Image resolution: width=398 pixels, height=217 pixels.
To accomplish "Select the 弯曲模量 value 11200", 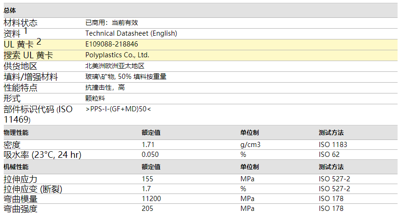I will [x=151, y=199].
